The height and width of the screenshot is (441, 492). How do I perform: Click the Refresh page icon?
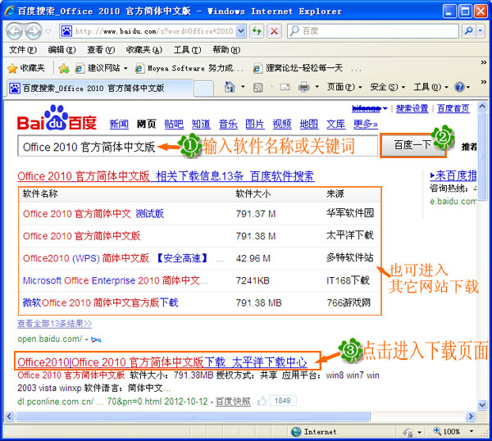tap(257, 31)
